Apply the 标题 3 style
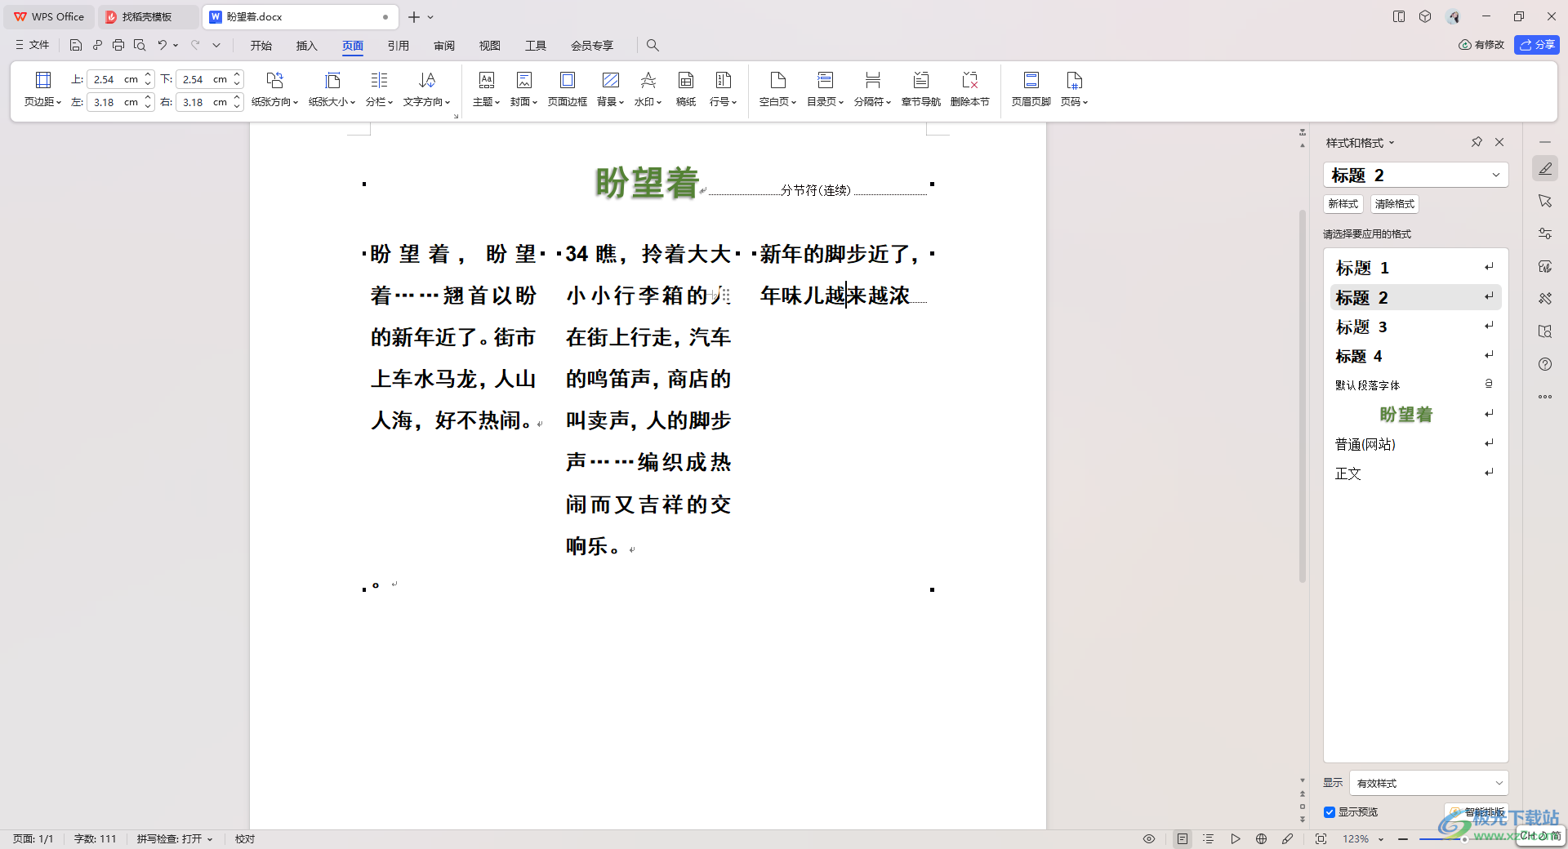This screenshot has height=849, width=1568. point(1416,327)
